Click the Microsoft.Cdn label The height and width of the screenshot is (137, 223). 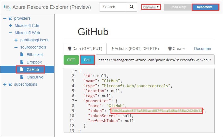coord(27,26)
